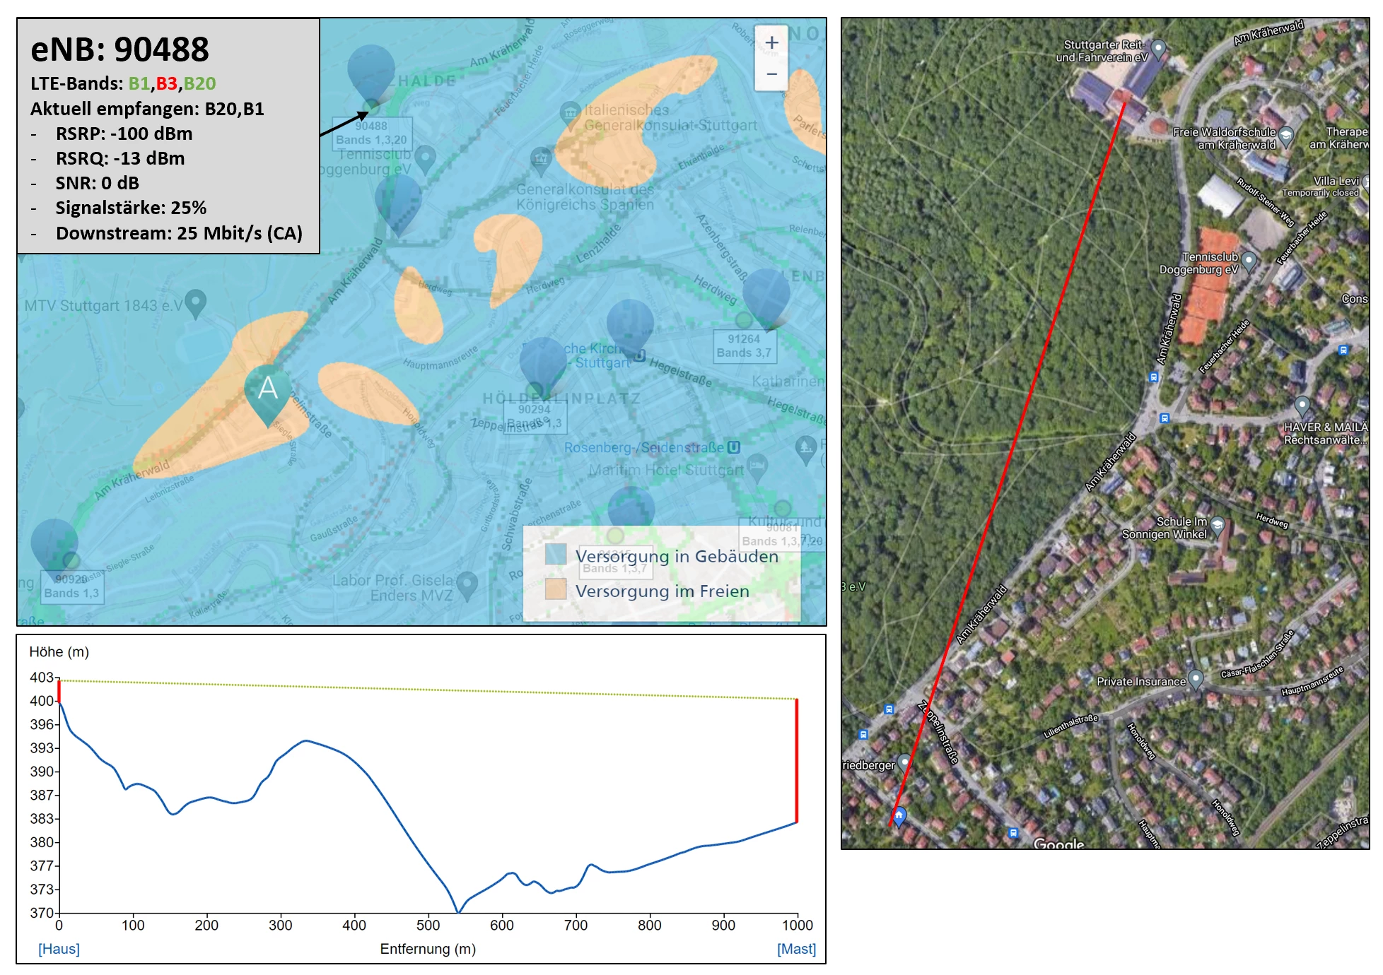
Task: Click the 90294 Bands 1,3 tower label
Action: [534, 416]
